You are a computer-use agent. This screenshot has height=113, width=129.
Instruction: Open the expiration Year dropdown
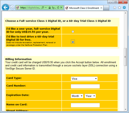tap(90, 96)
